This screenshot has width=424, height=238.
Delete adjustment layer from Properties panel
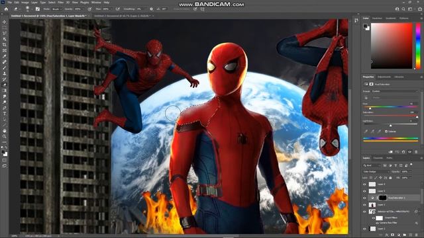click(x=416, y=152)
